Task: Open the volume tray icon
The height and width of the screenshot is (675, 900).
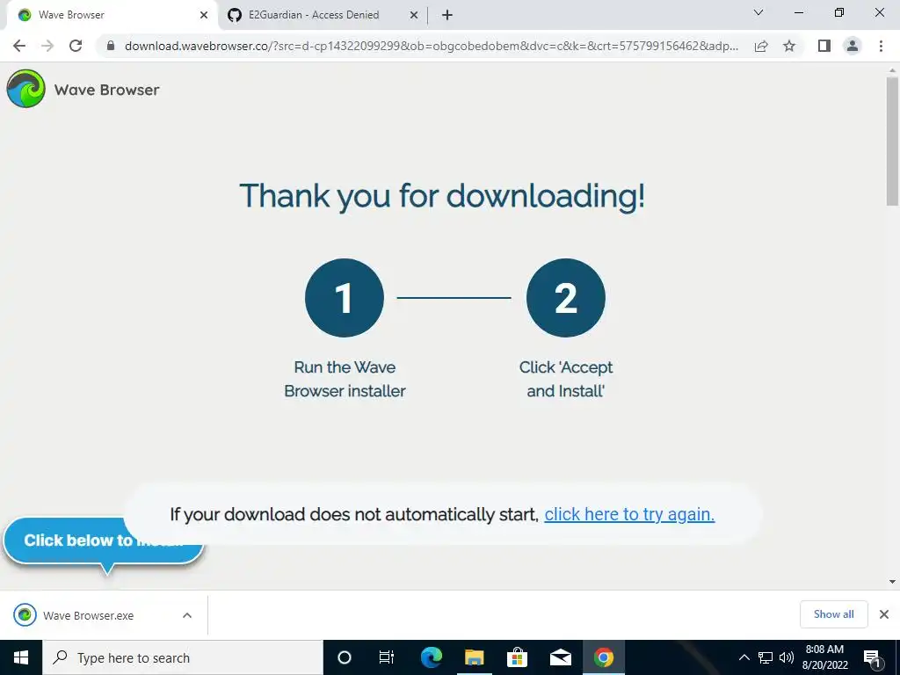Action: (787, 657)
